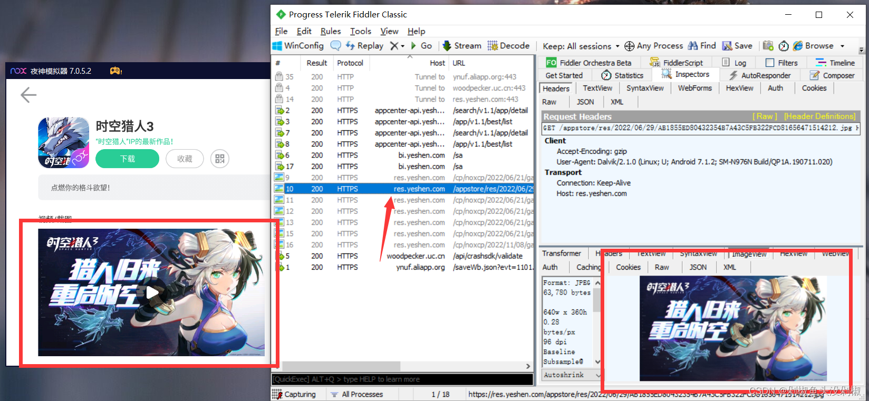This screenshot has width=869, height=401.
Task: Open the Get Started tab
Action: [564, 75]
